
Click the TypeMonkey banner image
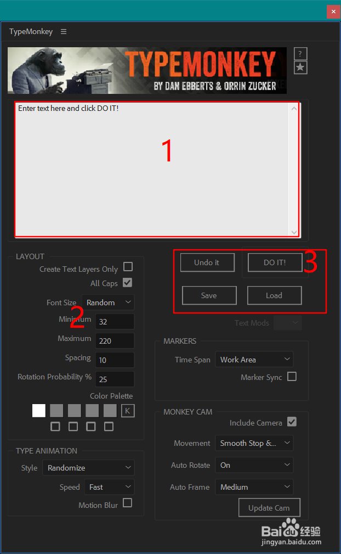pyautogui.click(x=147, y=70)
